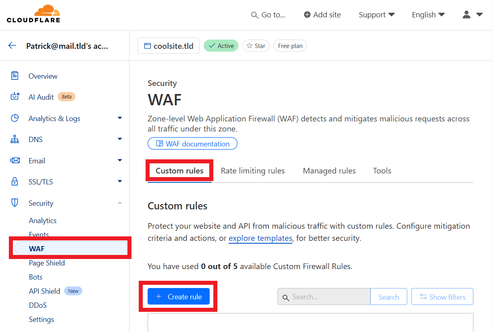Image resolution: width=492 pixels, height=332 pixels.
Task: Open the account menu caret
Action: (479, 15)
